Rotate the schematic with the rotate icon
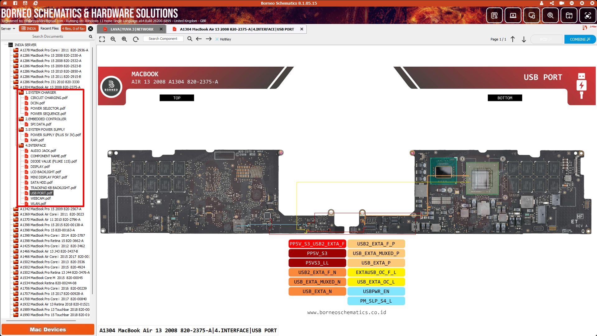Viewport: 597px width, 336px height. (x=136, y=39)
